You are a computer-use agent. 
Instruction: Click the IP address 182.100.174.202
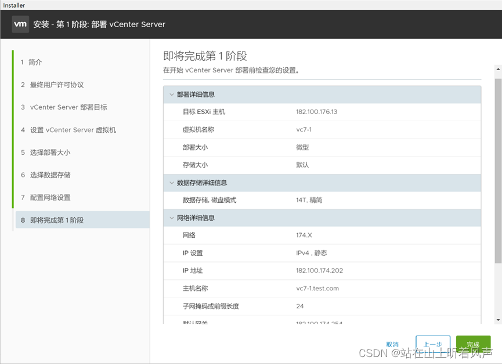(320, 271)
